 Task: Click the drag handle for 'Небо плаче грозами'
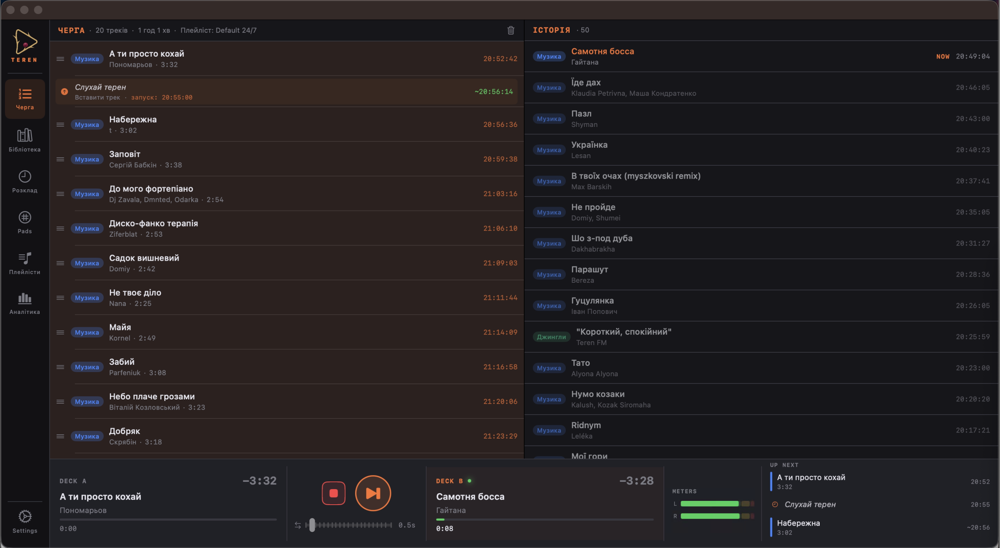point(60,402)
